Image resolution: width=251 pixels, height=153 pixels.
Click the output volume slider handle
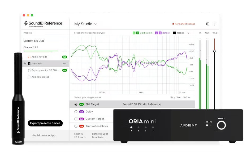tap(214, 51)
